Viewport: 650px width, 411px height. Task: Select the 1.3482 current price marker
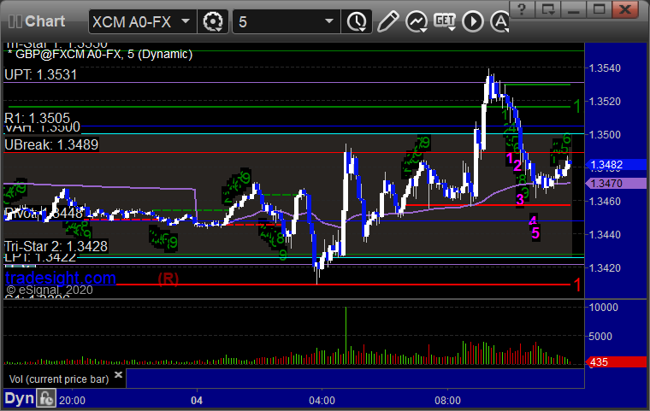click(616, 165)
